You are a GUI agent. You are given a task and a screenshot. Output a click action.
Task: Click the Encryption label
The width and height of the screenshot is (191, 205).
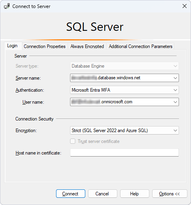coord(26,131)
